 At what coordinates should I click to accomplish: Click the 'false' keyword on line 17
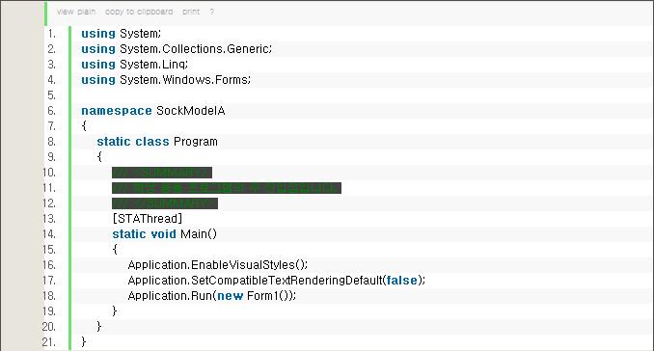(x=401, y=281)
